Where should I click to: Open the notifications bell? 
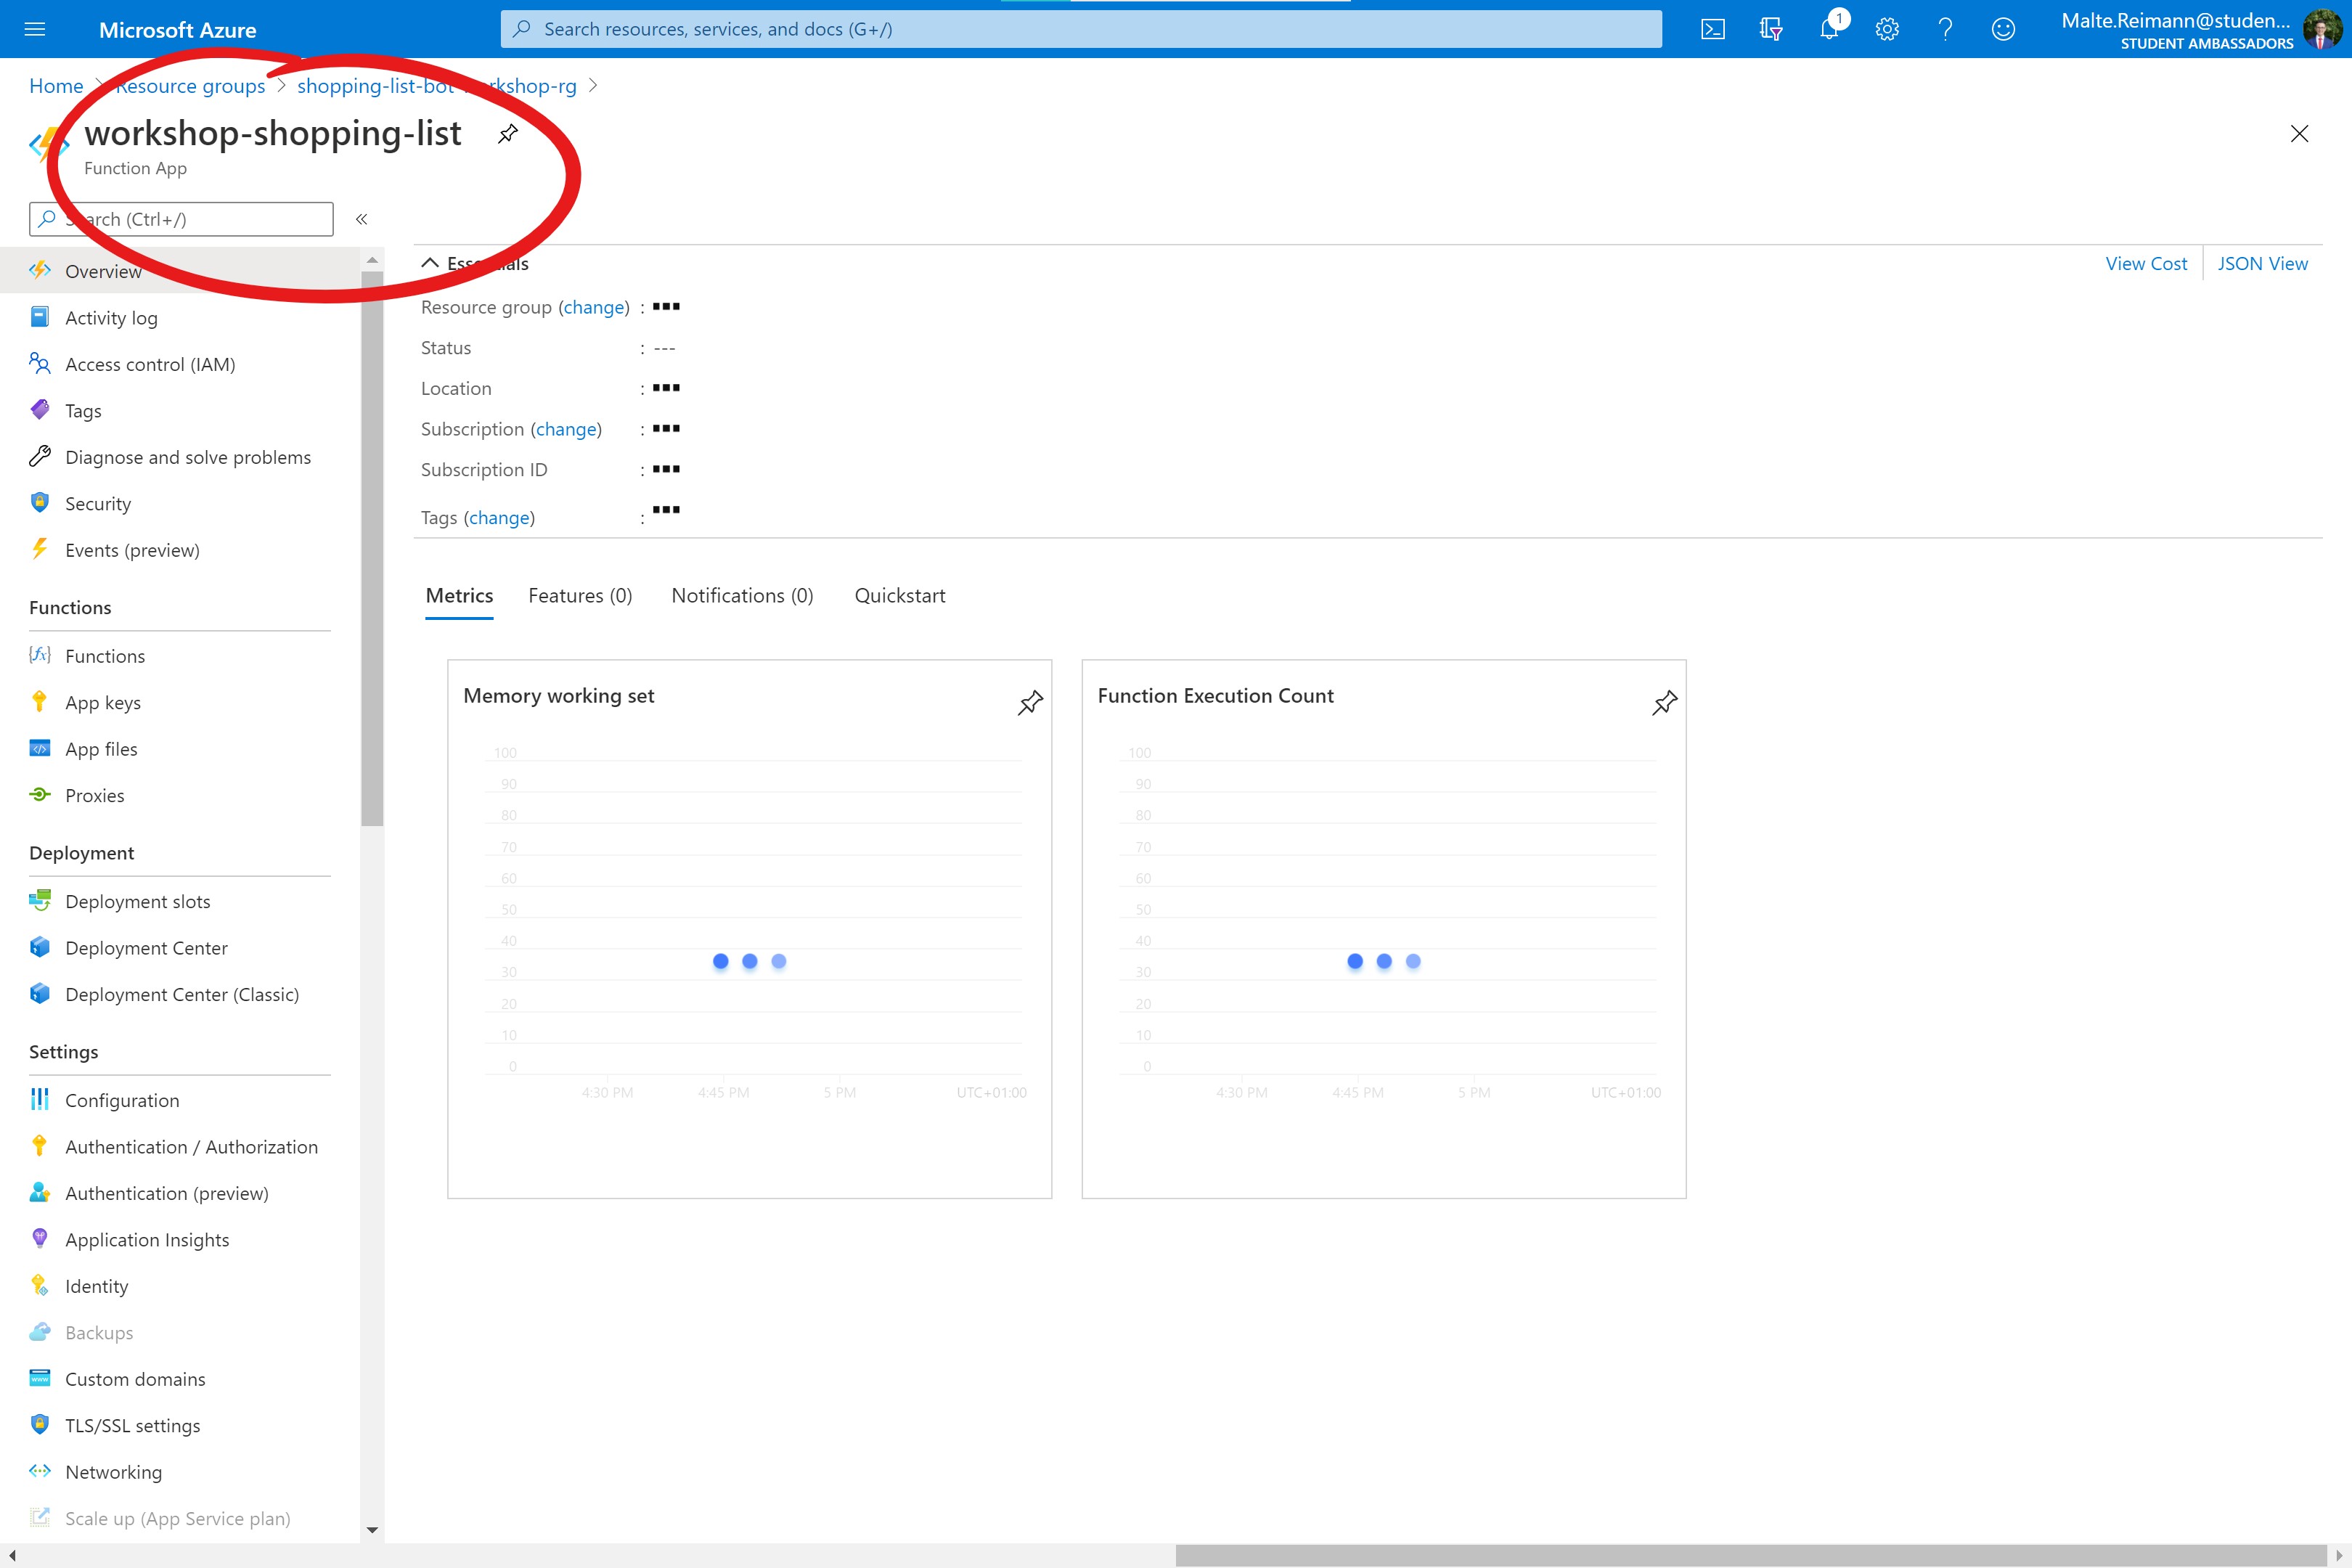coord(1829,29)
